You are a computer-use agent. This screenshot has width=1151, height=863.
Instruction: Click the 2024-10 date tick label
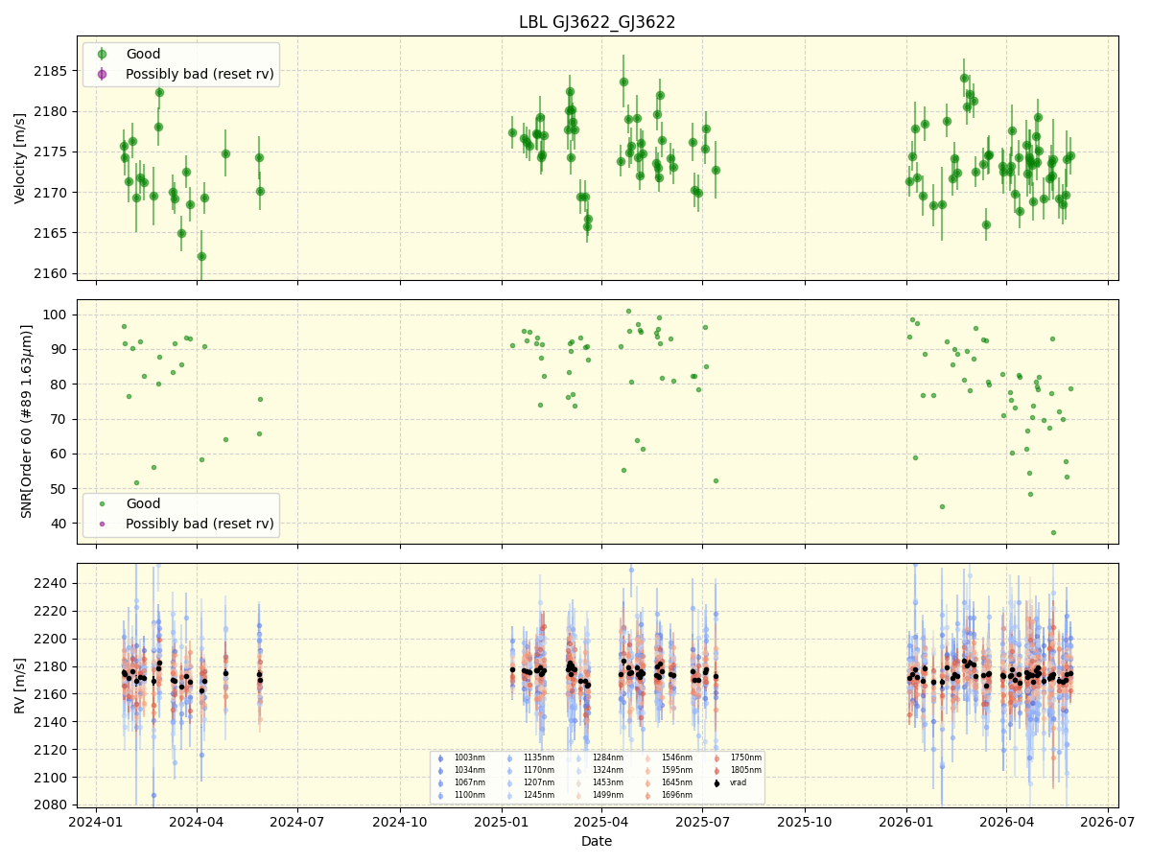(400, 822)
